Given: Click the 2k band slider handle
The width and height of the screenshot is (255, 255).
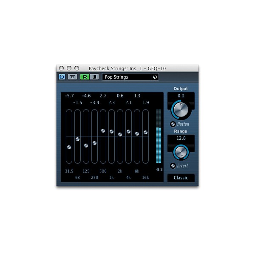Looking at the screenshot, I should tap(120, 134).
